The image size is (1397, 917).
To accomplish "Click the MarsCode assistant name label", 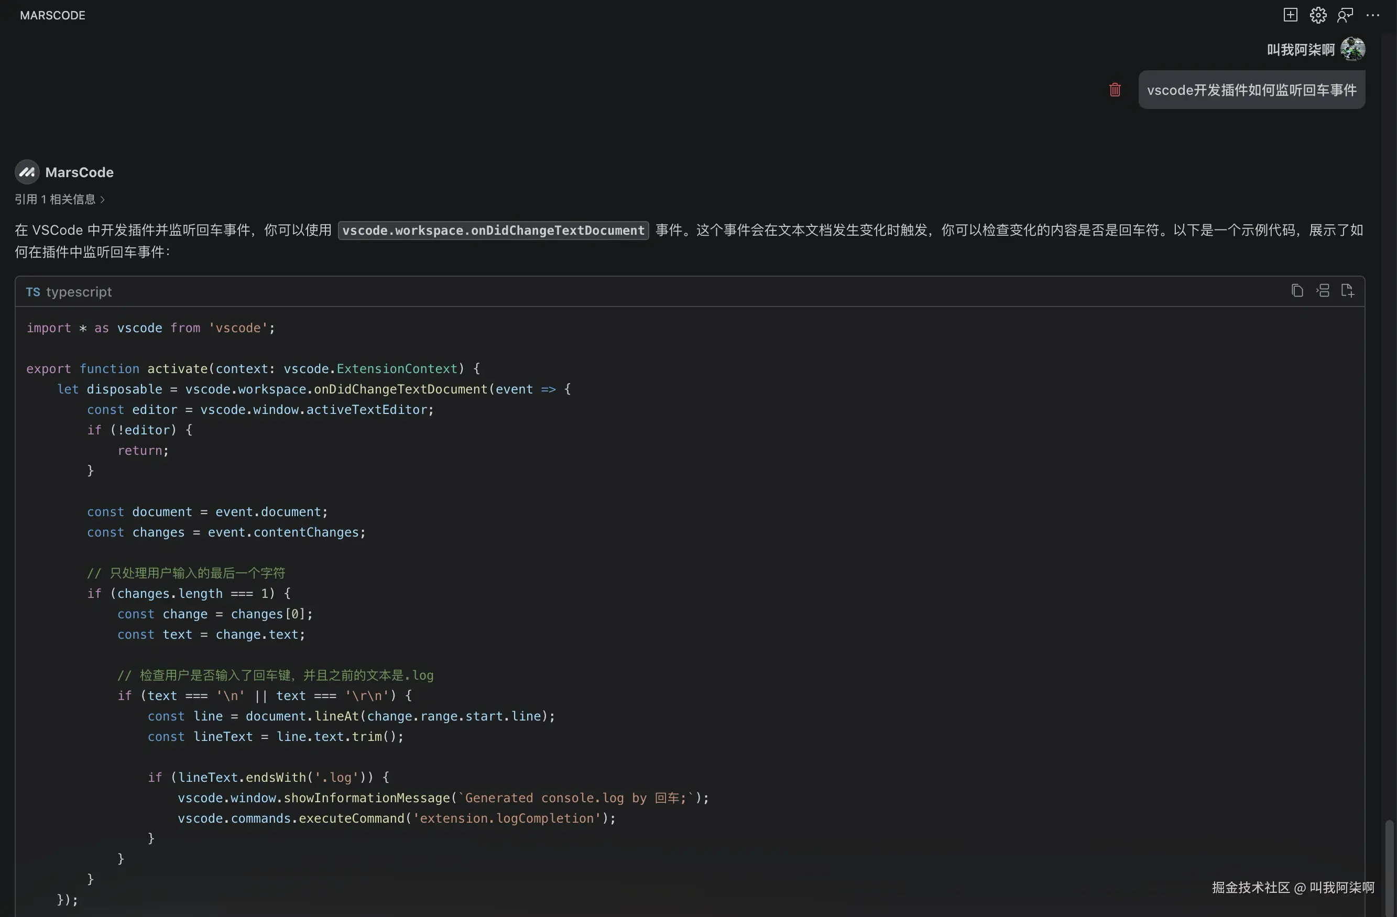I will click(x=79, y=172).
